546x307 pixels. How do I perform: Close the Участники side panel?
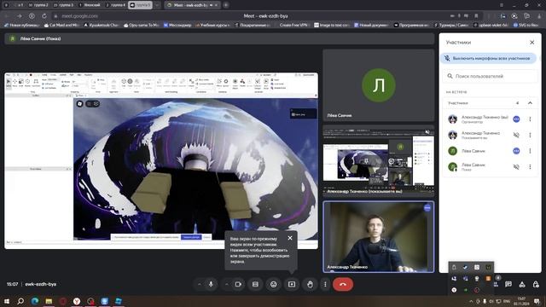(531, 42)
